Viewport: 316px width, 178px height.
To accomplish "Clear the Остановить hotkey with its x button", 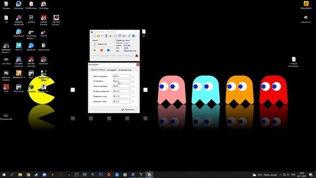I will pos(133,82).
